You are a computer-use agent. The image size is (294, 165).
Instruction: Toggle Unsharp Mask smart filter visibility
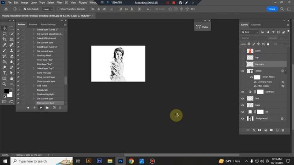255,82
